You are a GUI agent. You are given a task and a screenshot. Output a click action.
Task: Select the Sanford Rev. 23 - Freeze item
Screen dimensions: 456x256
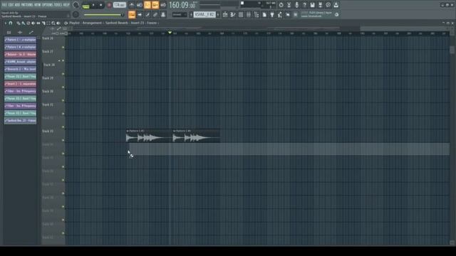point(21,120)
